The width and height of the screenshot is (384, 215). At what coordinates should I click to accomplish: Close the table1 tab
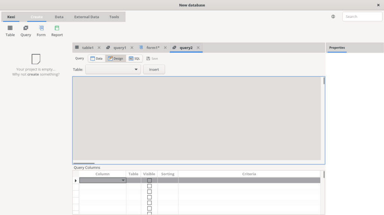[99, 48]
